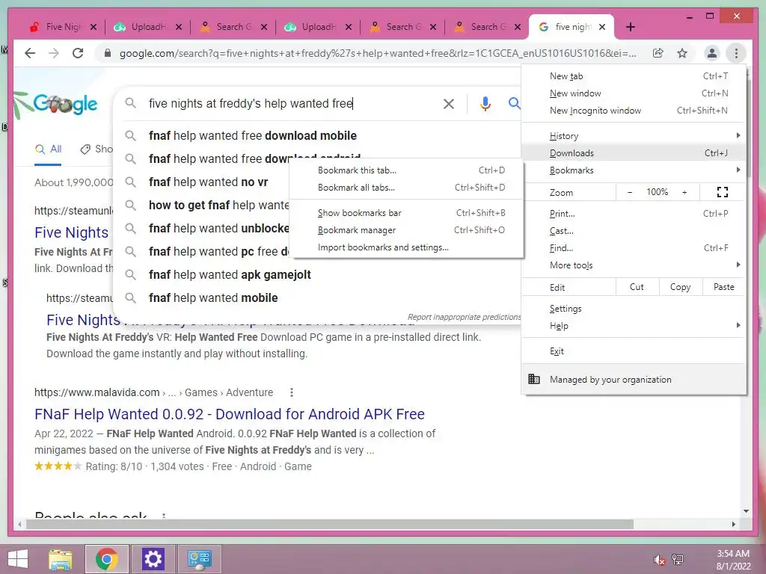Click Exit in Chrome menu
The width and height of the screenshot is (766, 574).
pyautogui.click(x=634, y=351)
